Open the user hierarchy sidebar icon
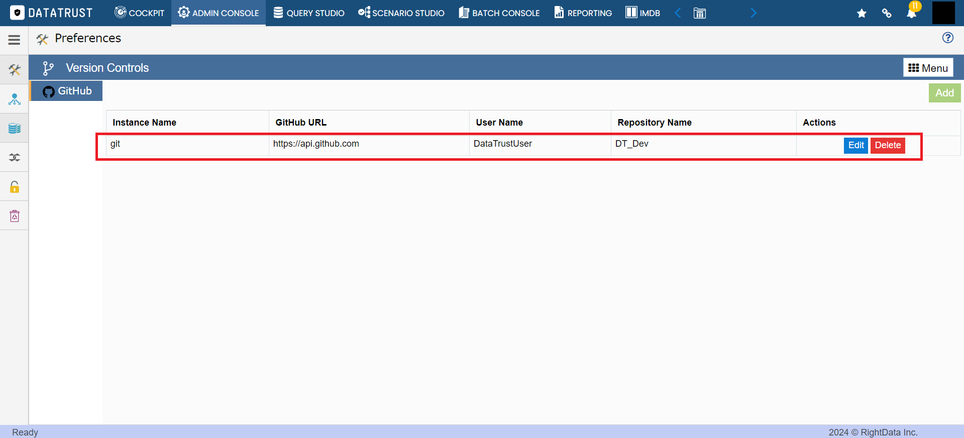Image resolution: width=964 pixels, height=438 pixels. pos(14,99)
